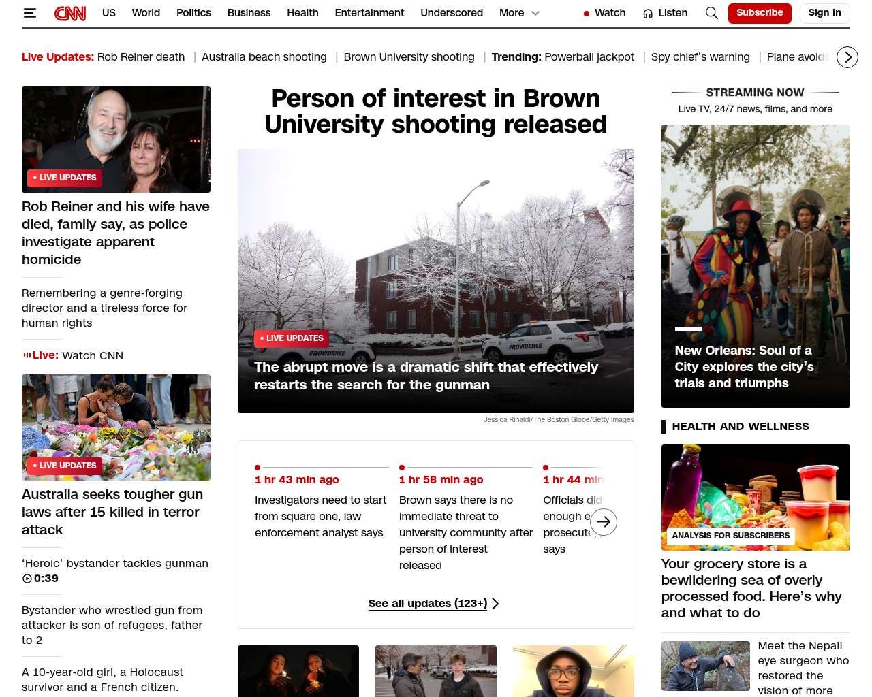
Task: Open the hamburger menu icon
Action: click(29, 13)
